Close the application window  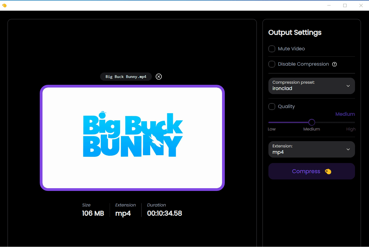point(361,5)
